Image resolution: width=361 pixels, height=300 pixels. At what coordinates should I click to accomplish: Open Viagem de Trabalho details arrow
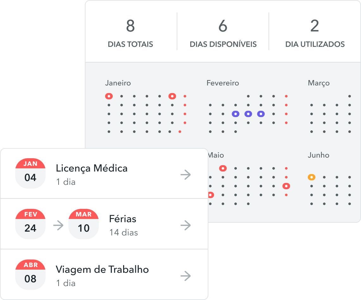(186, 276)
